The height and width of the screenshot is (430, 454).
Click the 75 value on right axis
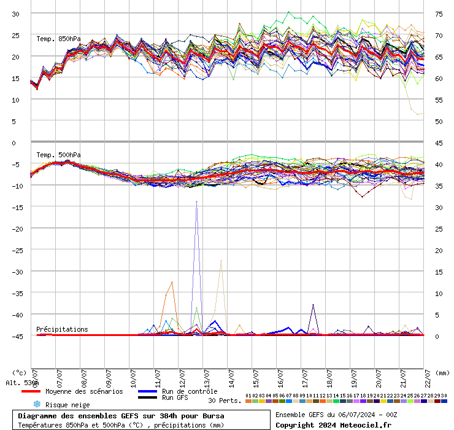(x=439, y=14)
